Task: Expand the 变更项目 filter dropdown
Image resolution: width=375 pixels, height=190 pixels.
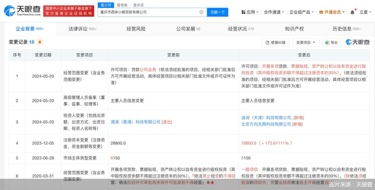Action: pyautogui.click(x=306, y=43)
